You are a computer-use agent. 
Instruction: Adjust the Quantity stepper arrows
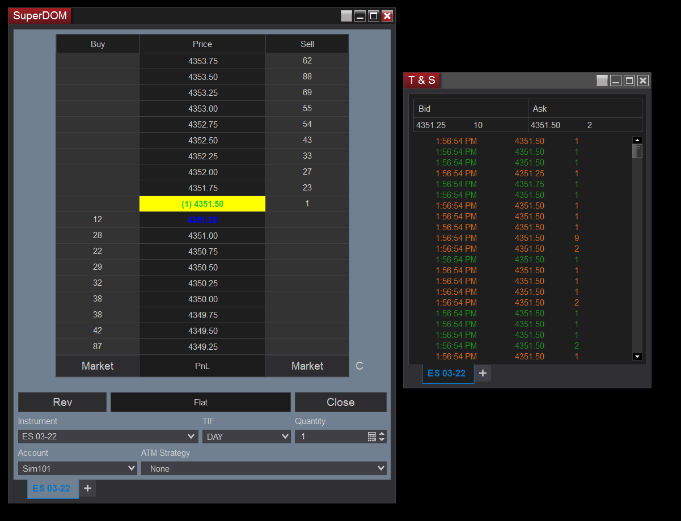click(x=382, y=437)
